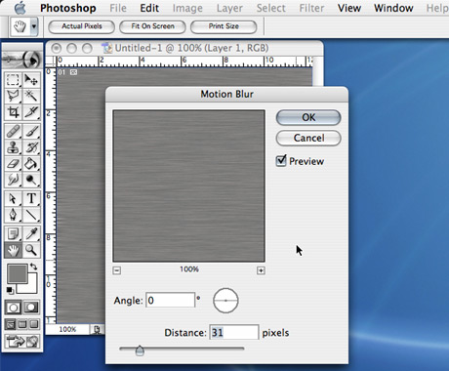Screen dimensions: 449x371
Task: Click OK in Motion Blur dialog
Action: click(308, 117)
